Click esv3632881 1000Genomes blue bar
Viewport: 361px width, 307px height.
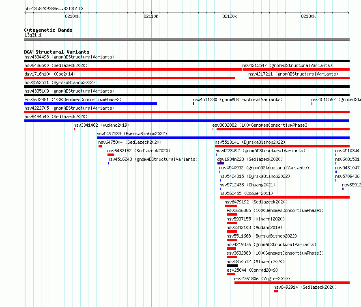point(90,104)
